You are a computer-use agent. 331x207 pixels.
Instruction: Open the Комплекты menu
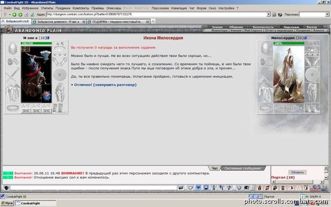click(x=81, y=8)
